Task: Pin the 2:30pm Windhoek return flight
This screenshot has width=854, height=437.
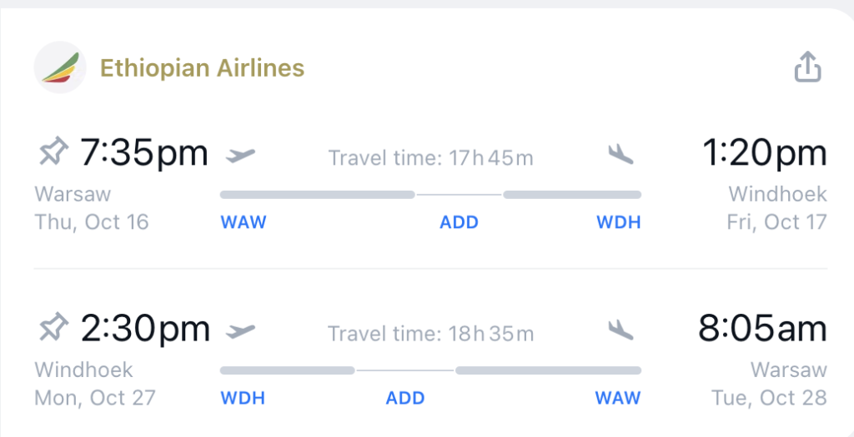Action: (x=54, y=327)
